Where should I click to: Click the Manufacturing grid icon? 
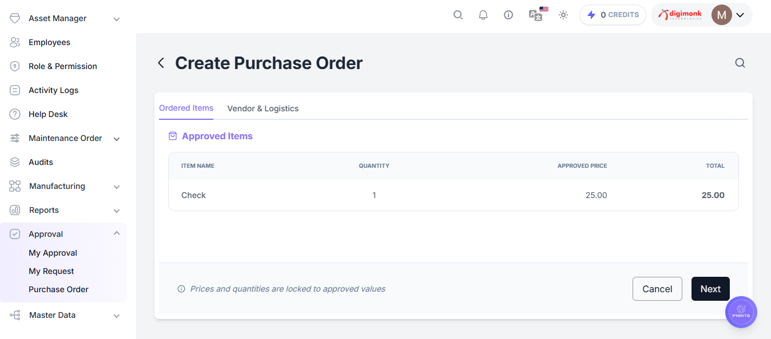click(15, 186)
